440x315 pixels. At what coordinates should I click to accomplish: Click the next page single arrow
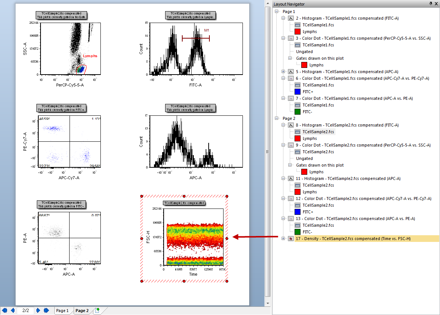coord(38,311)
